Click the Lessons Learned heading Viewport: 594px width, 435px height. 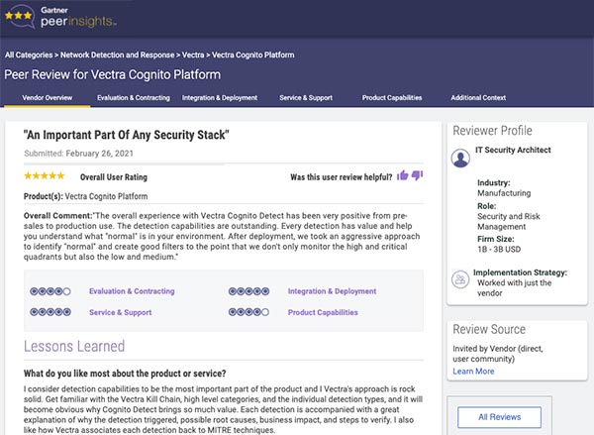tap(74, 346)
